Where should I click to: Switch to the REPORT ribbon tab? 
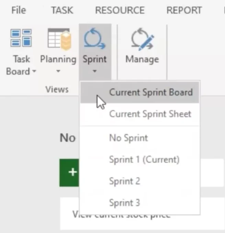[184, 10]
